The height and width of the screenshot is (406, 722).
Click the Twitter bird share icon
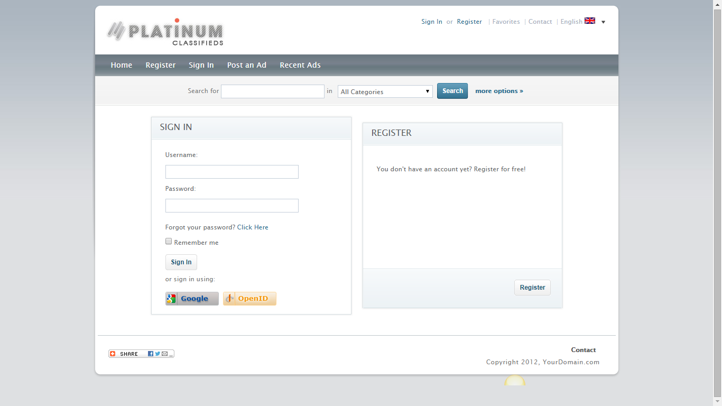(x=158, y=354)
